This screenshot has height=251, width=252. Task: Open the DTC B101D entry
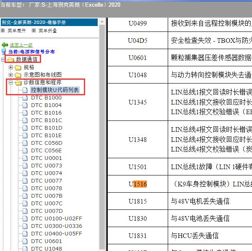(x=47, y=128)
